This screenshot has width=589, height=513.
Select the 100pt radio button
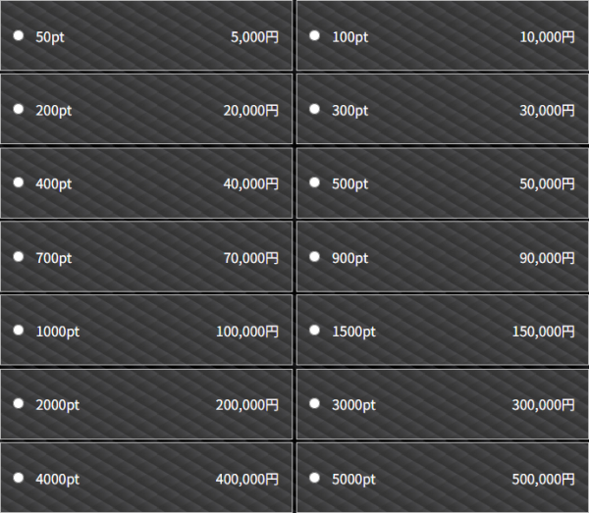click(314, 35)
